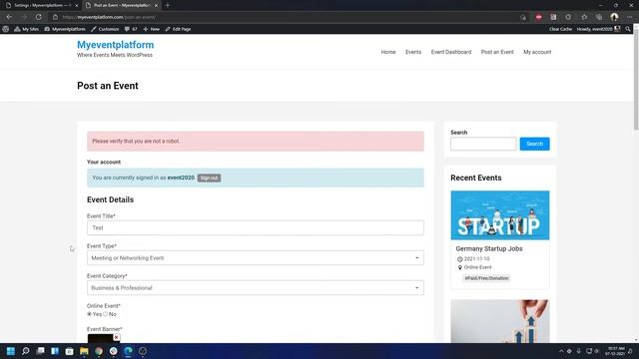Click into the Event Title field
This screenshot has height=359, width=639.
click(256, 228)
